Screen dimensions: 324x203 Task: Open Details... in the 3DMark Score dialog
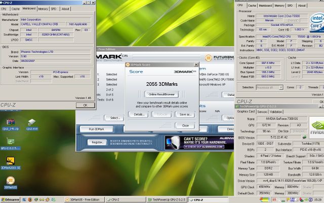[138, 114]
